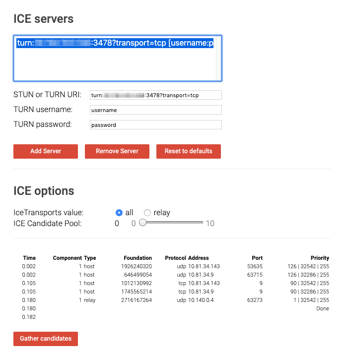Choose the 'relay' IceTransports option
The image size is (346, 357).
147,213
